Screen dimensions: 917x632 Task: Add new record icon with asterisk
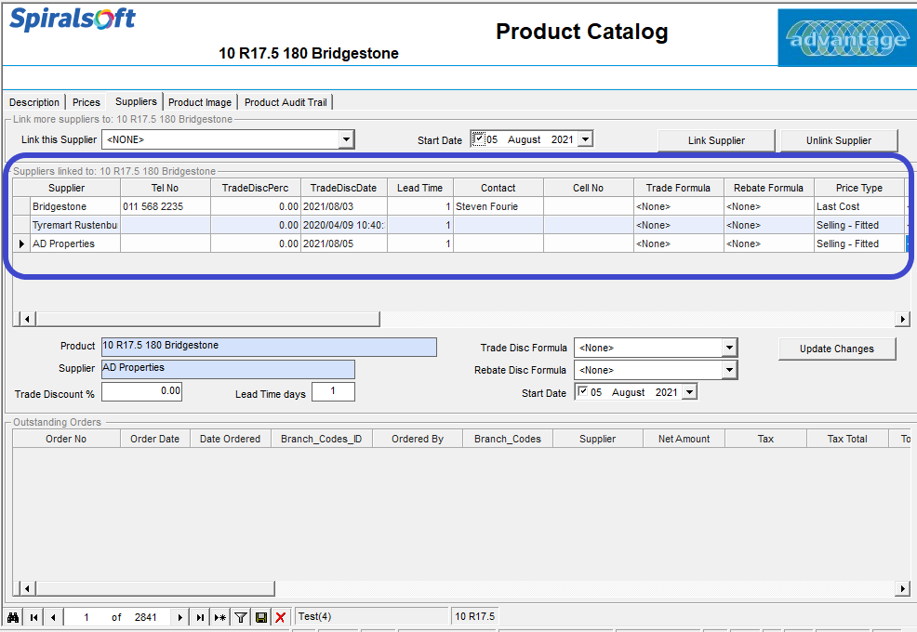pyautogui.click(x=219, y=617)
